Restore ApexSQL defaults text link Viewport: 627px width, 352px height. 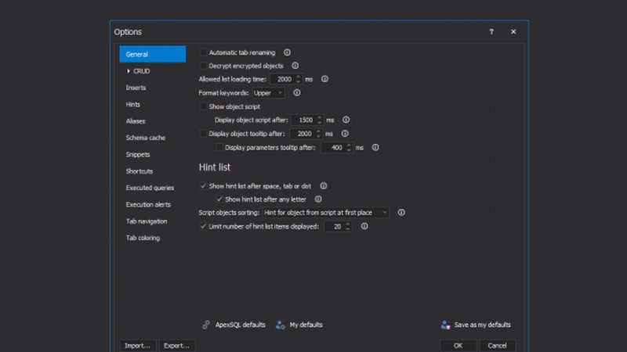click(x=241, y=325)
